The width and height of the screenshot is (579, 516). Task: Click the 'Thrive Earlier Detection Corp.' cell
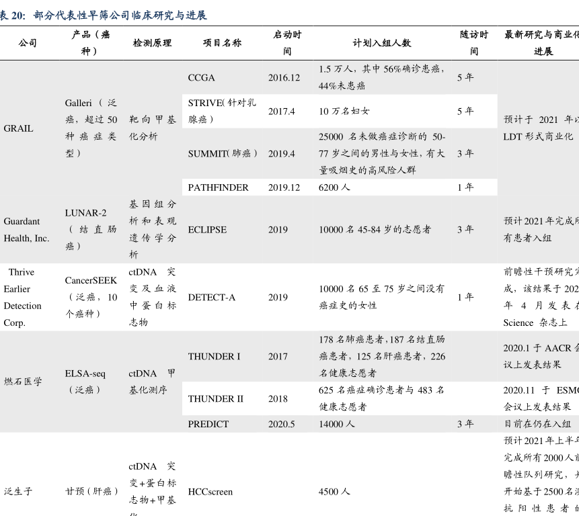(22, 297)
